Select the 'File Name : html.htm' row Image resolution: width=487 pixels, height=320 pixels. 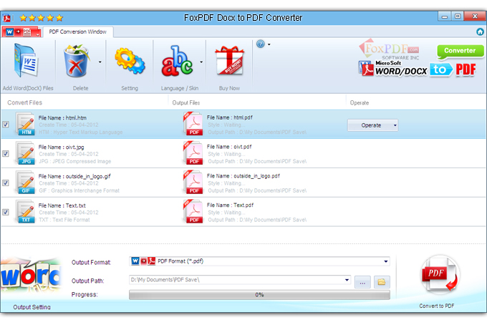(243, 124)
